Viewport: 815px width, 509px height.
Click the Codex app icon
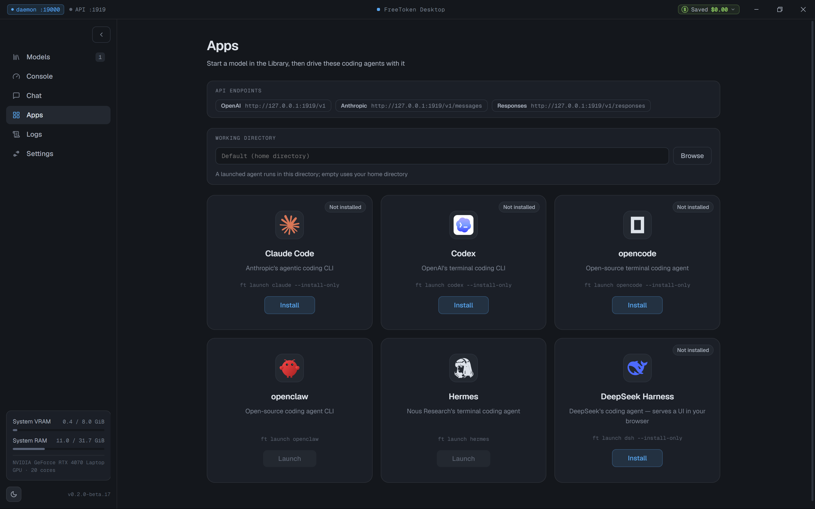coord(464,225)
